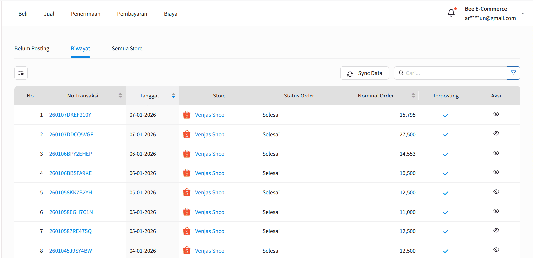Switch to Belum Posting tab

[x=32, y=49]
